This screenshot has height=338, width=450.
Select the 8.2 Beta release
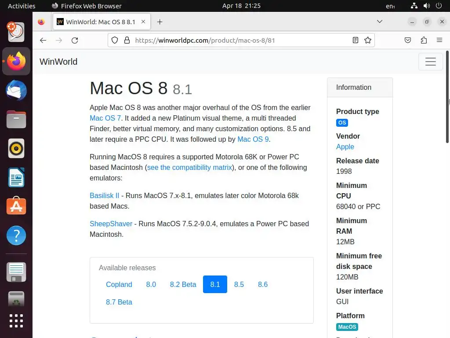(183, 284)
